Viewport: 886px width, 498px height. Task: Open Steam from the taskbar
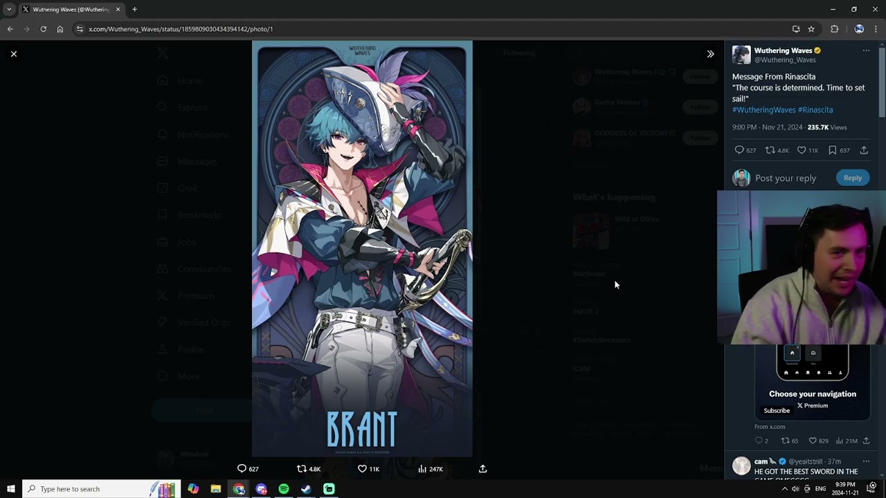(306, 489)
